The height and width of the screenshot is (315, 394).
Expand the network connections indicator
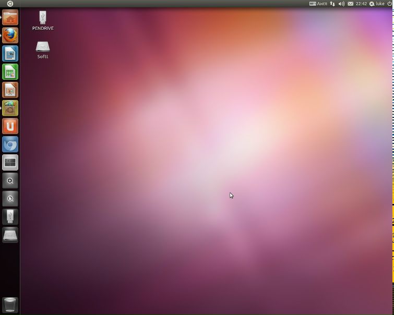(x=332, y=4)
